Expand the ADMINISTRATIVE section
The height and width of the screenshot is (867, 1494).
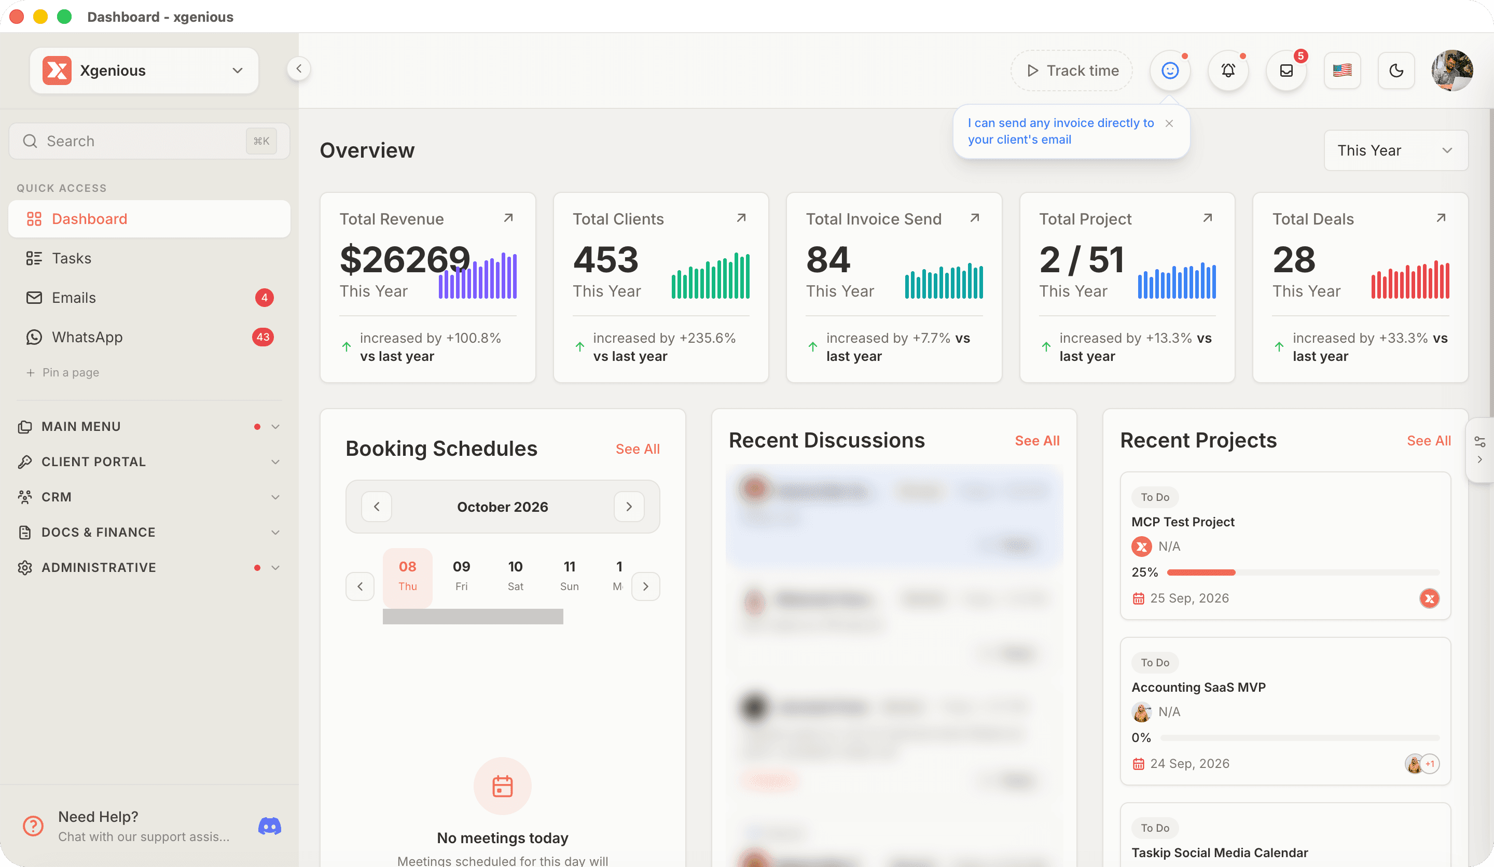click(x=149, y=568)
